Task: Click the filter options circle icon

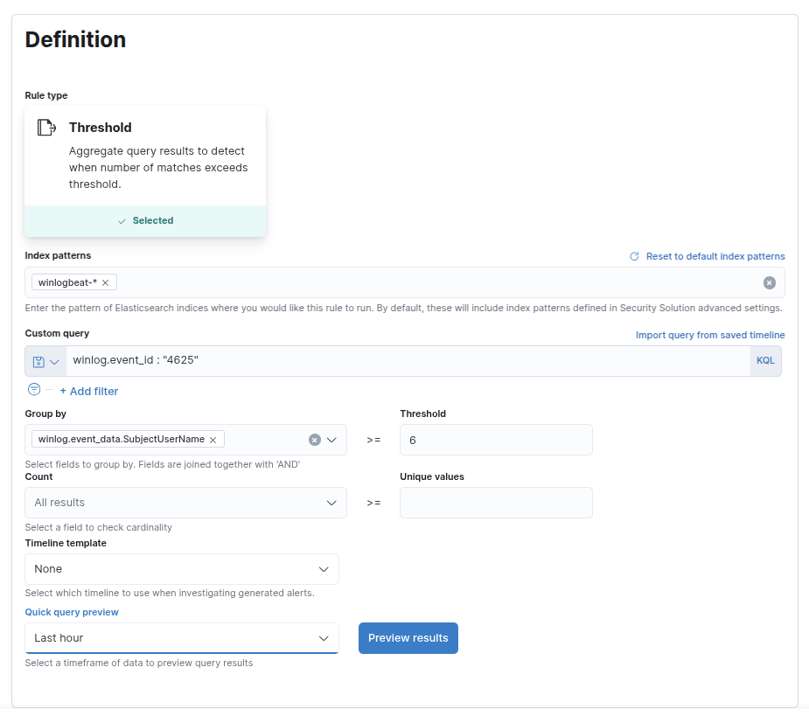Action: click(34, 390)
